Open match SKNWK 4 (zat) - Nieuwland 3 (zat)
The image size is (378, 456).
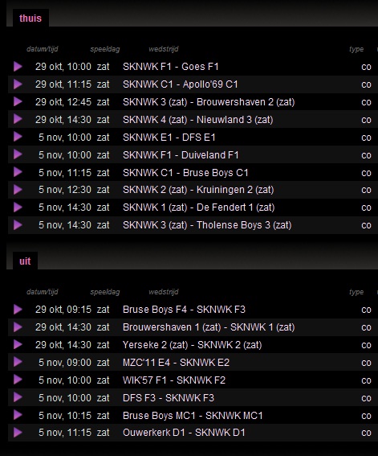pos(198,120)
